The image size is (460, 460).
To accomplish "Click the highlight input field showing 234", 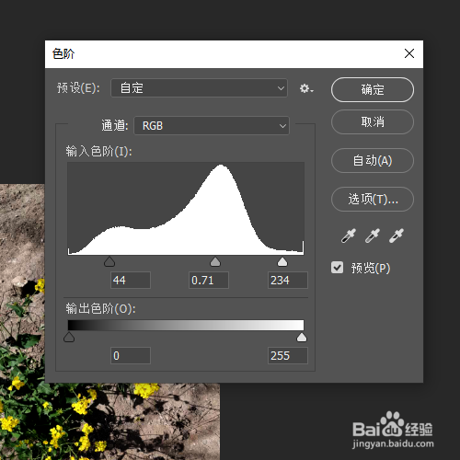I will (288, 280).
